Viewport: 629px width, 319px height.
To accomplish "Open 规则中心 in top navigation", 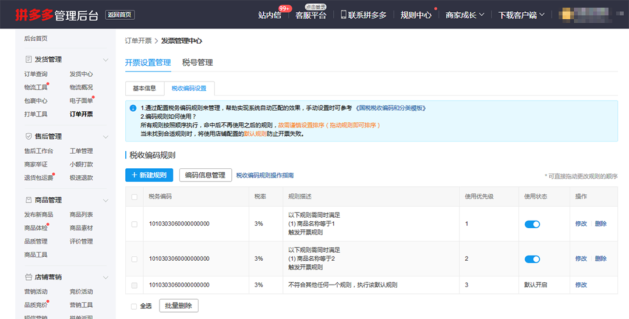I will [416, 15].
